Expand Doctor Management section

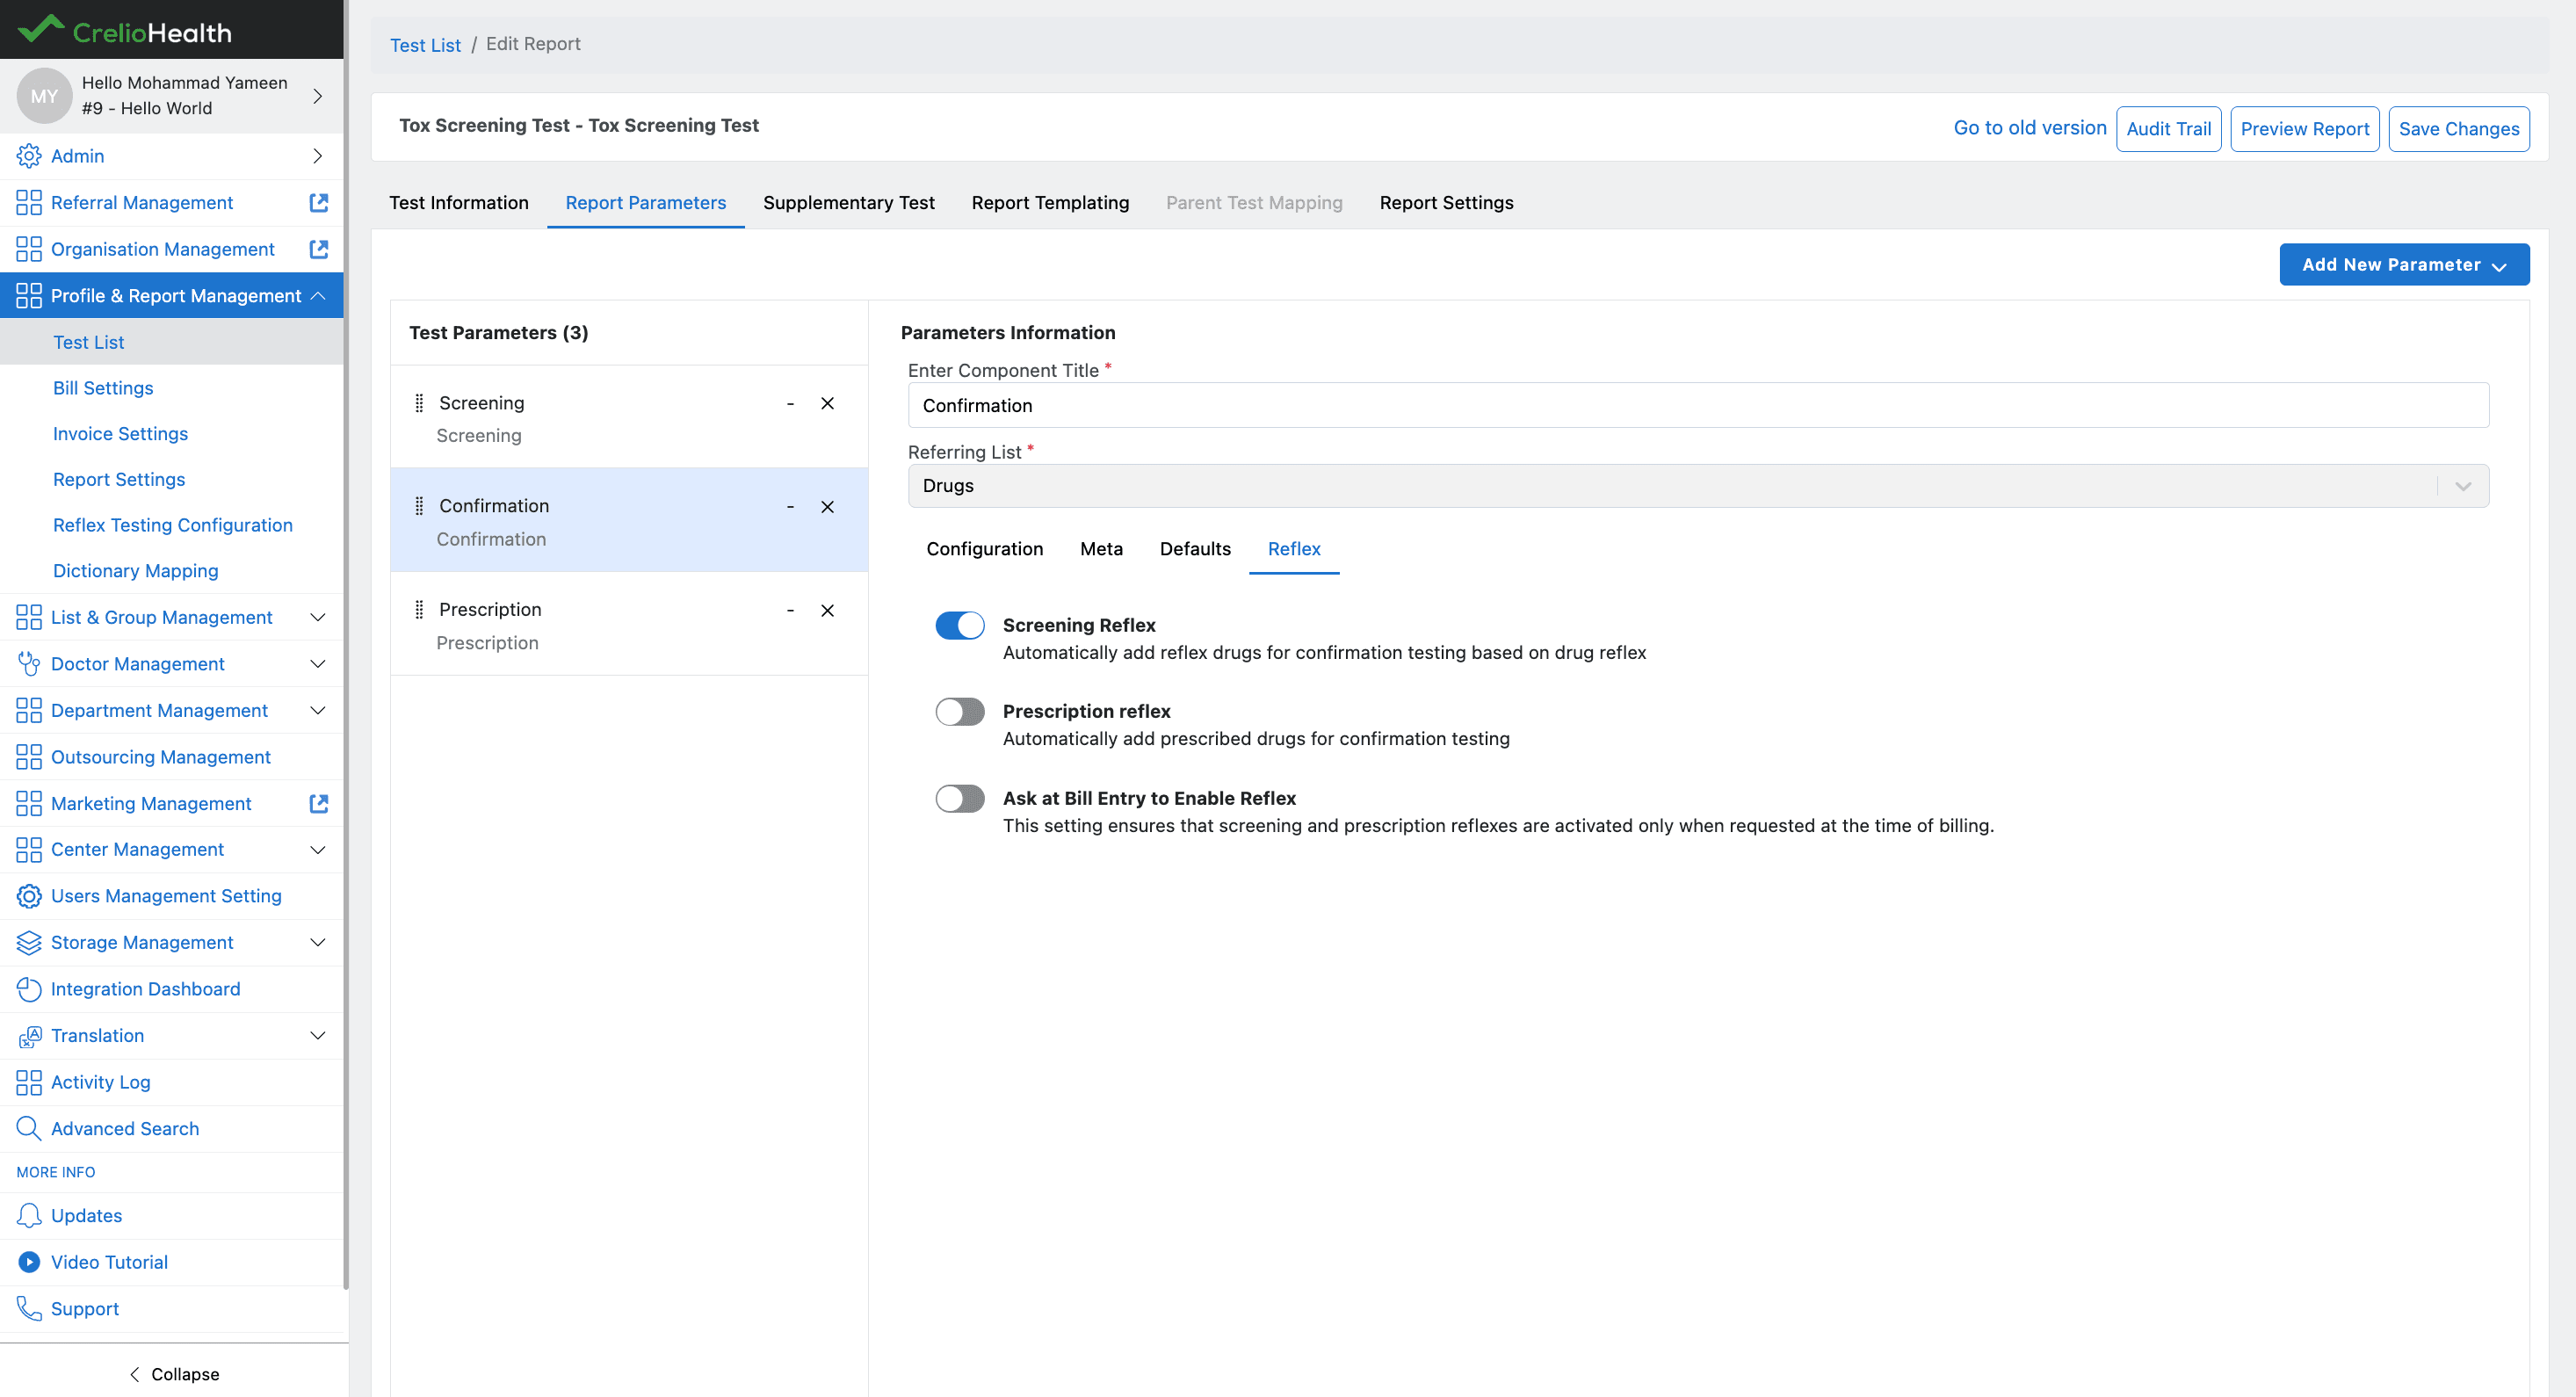pos(317,664)
